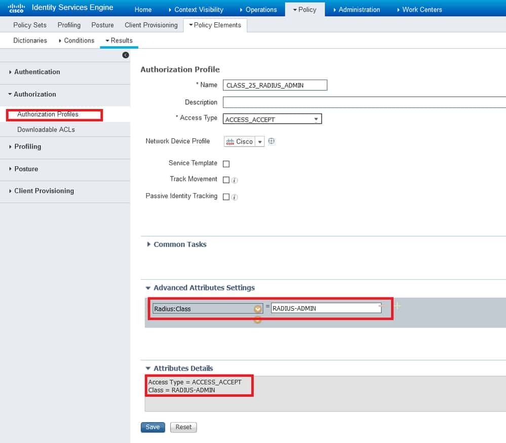The width and height of the screenshot is (506, 443).
Task: Add attribute row with plus icon
Action: (x=397, y=306)
